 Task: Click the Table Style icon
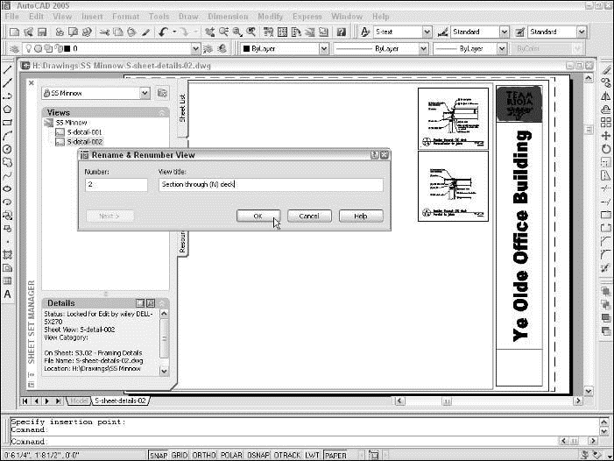pos(519,32)
